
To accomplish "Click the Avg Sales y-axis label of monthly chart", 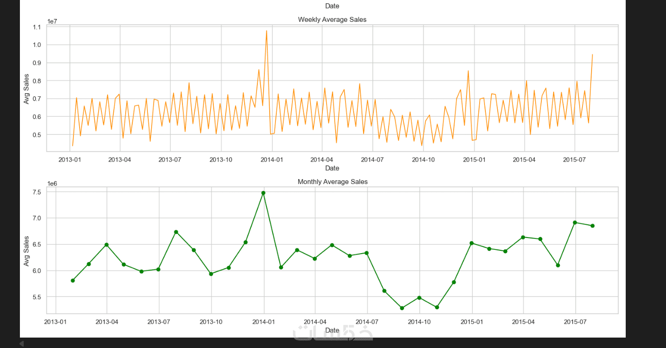I will coord(27,251).
